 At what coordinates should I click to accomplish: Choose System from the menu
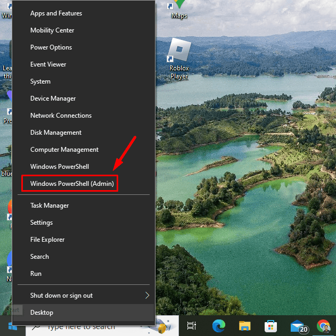(84, 81)
